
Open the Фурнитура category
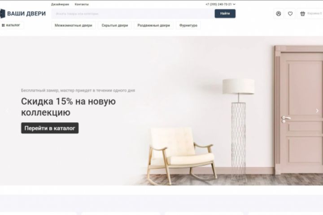pyautogui.click(x=188, y=25)
